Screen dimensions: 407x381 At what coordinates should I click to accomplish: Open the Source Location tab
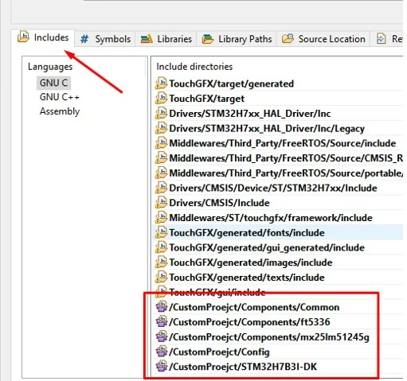pos(323,39)
